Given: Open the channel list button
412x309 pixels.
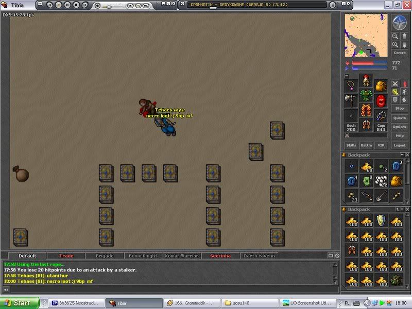Looking at the screenshot, I should click(x=331, y=255).
